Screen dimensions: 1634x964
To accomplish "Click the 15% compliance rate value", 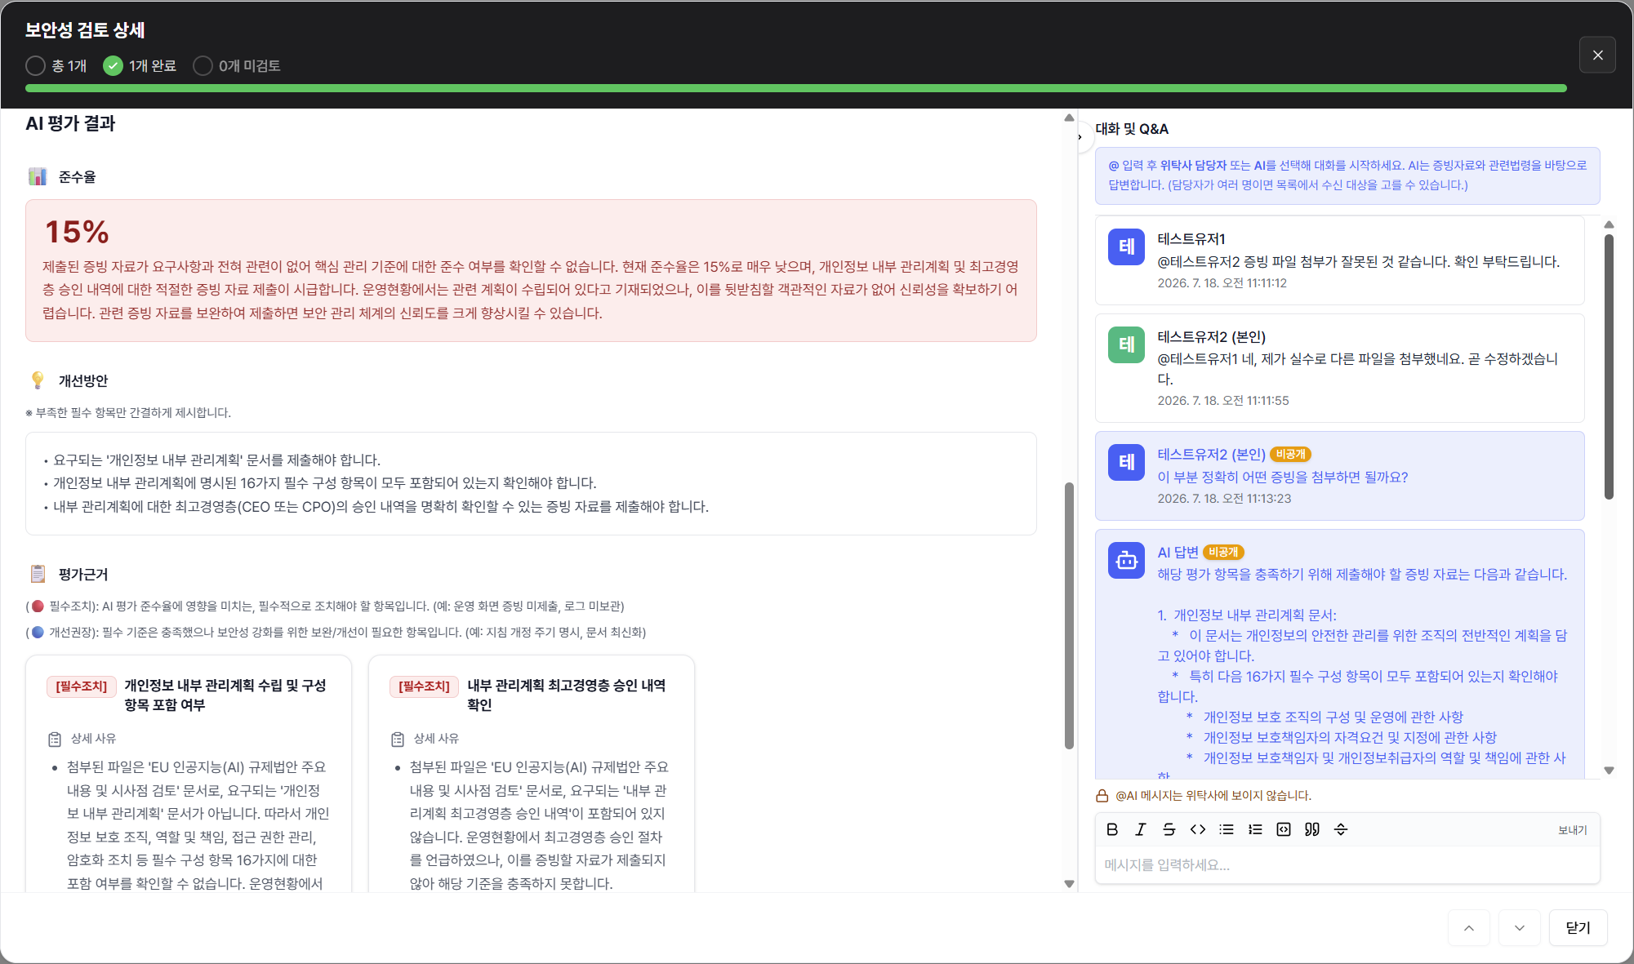I will point(77,232).
